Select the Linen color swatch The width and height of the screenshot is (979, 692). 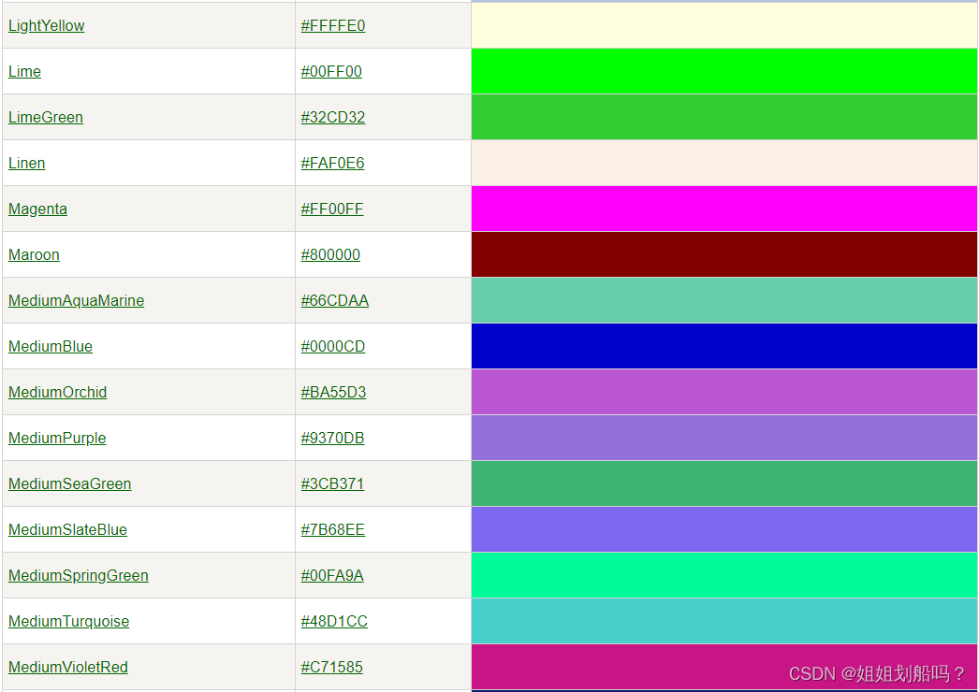click(x=724, y=163)
